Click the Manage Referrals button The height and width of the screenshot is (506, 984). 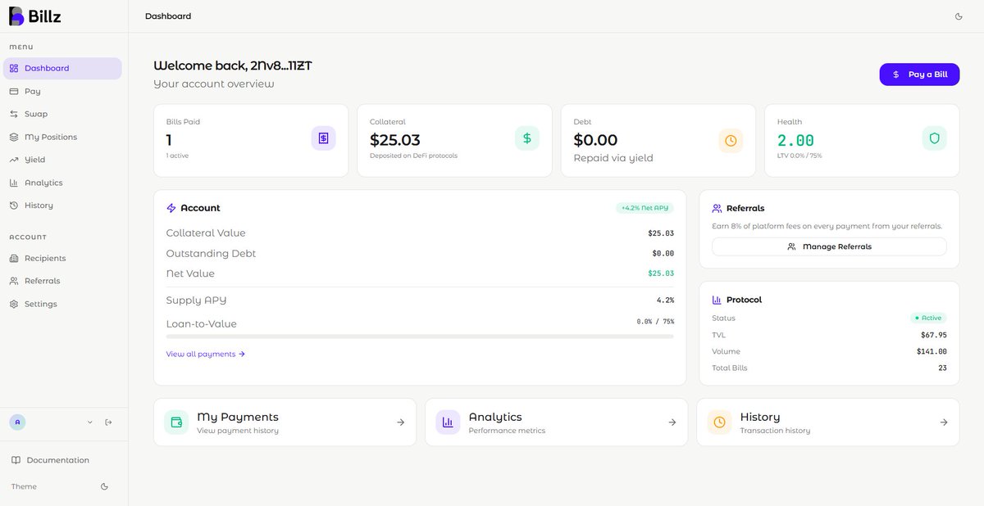point(829,246)
